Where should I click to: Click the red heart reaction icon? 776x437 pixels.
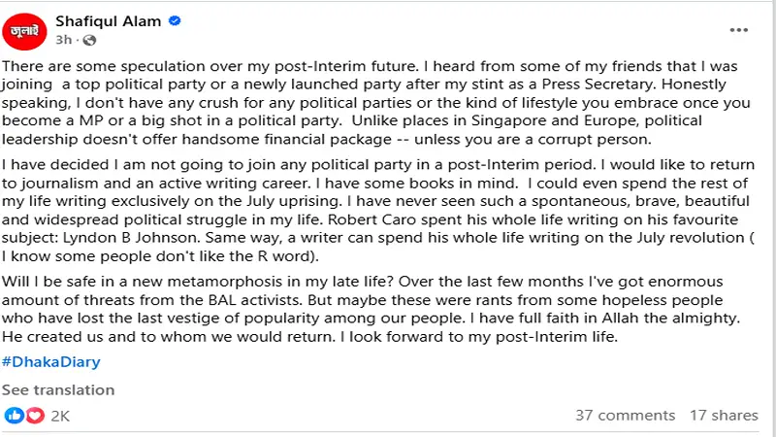click(35, 416)
